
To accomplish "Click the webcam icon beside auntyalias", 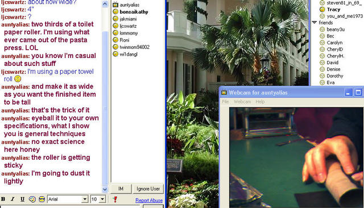I will click(115, 5).
